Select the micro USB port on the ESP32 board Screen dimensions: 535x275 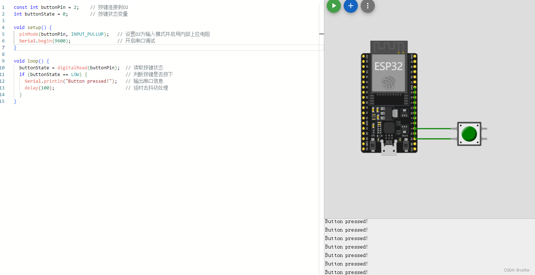pyautogui.click(x=389, y=147)
